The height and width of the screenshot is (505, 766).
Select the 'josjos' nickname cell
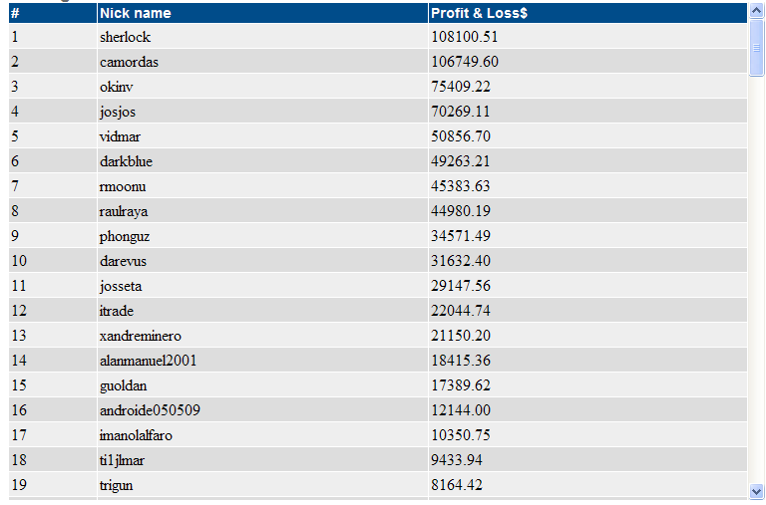pos(119,112)
